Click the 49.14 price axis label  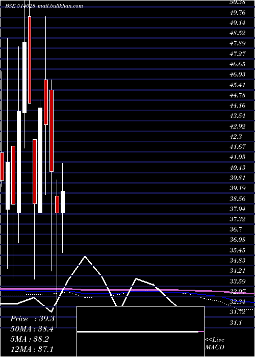point(238,23)
